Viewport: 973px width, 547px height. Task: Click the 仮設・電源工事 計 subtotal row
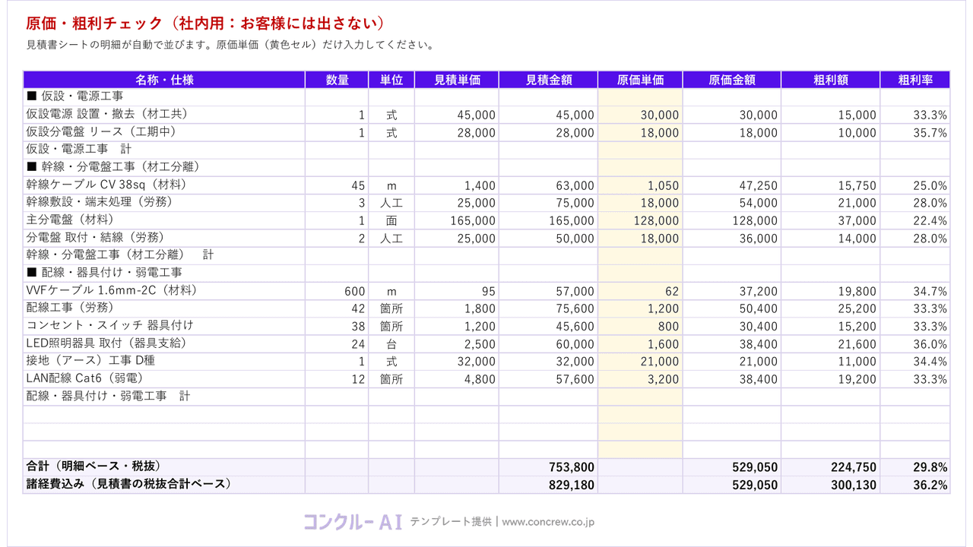point(486,150)
